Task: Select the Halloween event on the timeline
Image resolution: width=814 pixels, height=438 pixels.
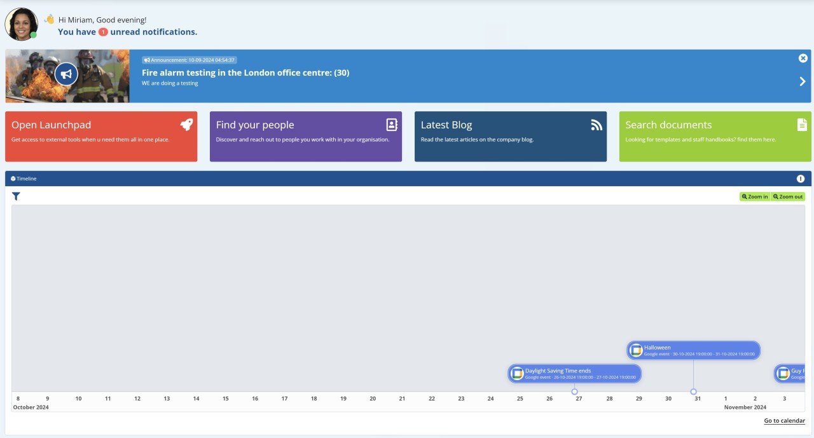Action: [693, 350]
